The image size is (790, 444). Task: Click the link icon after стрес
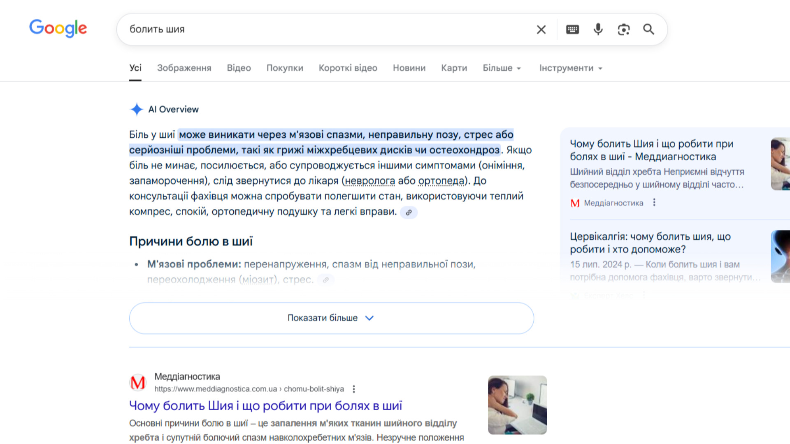tap(326, 280)
